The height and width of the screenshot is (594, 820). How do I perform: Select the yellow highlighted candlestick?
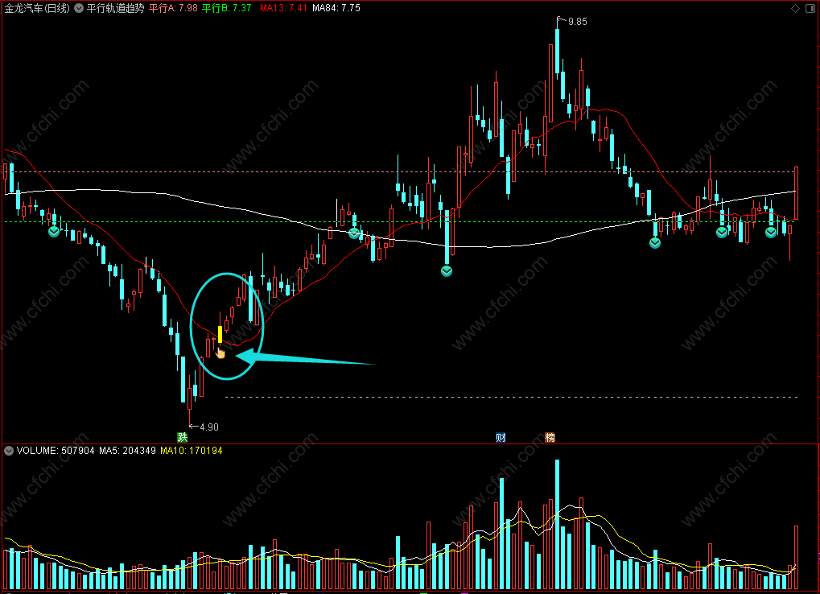pyautogui.click(x=220, y=335)
